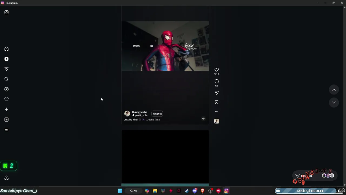Open comments on the reel with 475

(217, 81)
